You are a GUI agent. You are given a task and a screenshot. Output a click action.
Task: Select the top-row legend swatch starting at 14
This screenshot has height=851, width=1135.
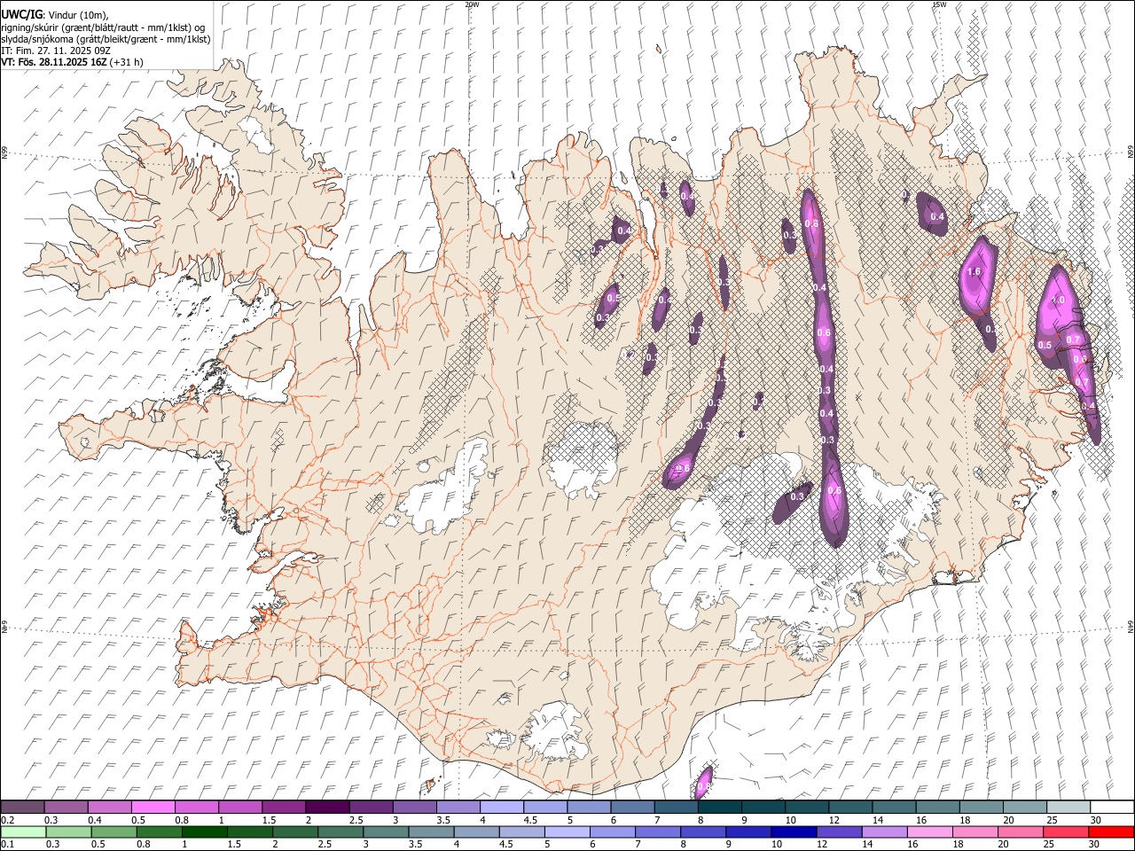coord(895,807)
